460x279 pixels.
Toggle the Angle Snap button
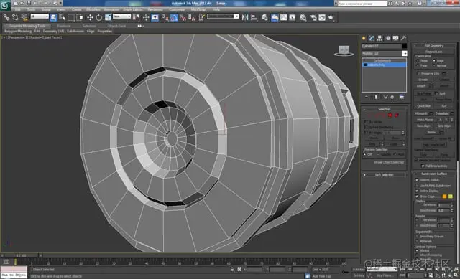[x=174, y=17]
